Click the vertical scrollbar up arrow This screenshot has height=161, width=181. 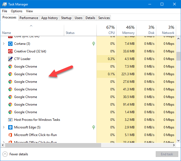tap(178, 39)
